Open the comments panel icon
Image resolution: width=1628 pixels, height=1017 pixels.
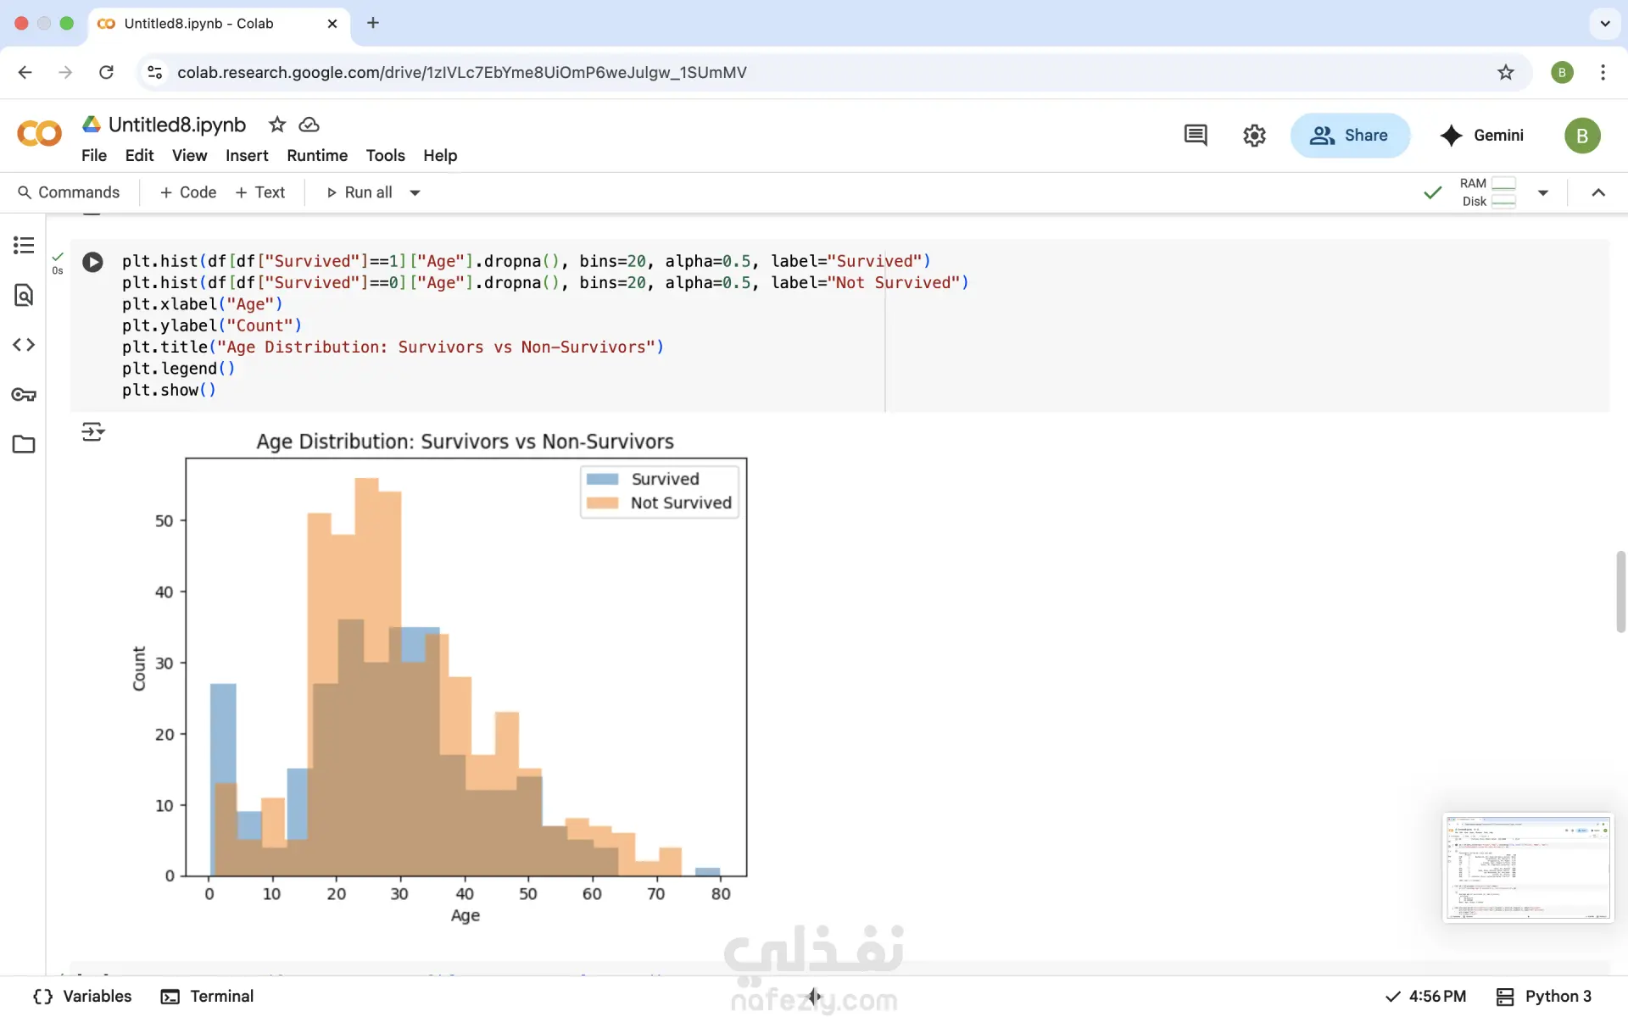1196,136
